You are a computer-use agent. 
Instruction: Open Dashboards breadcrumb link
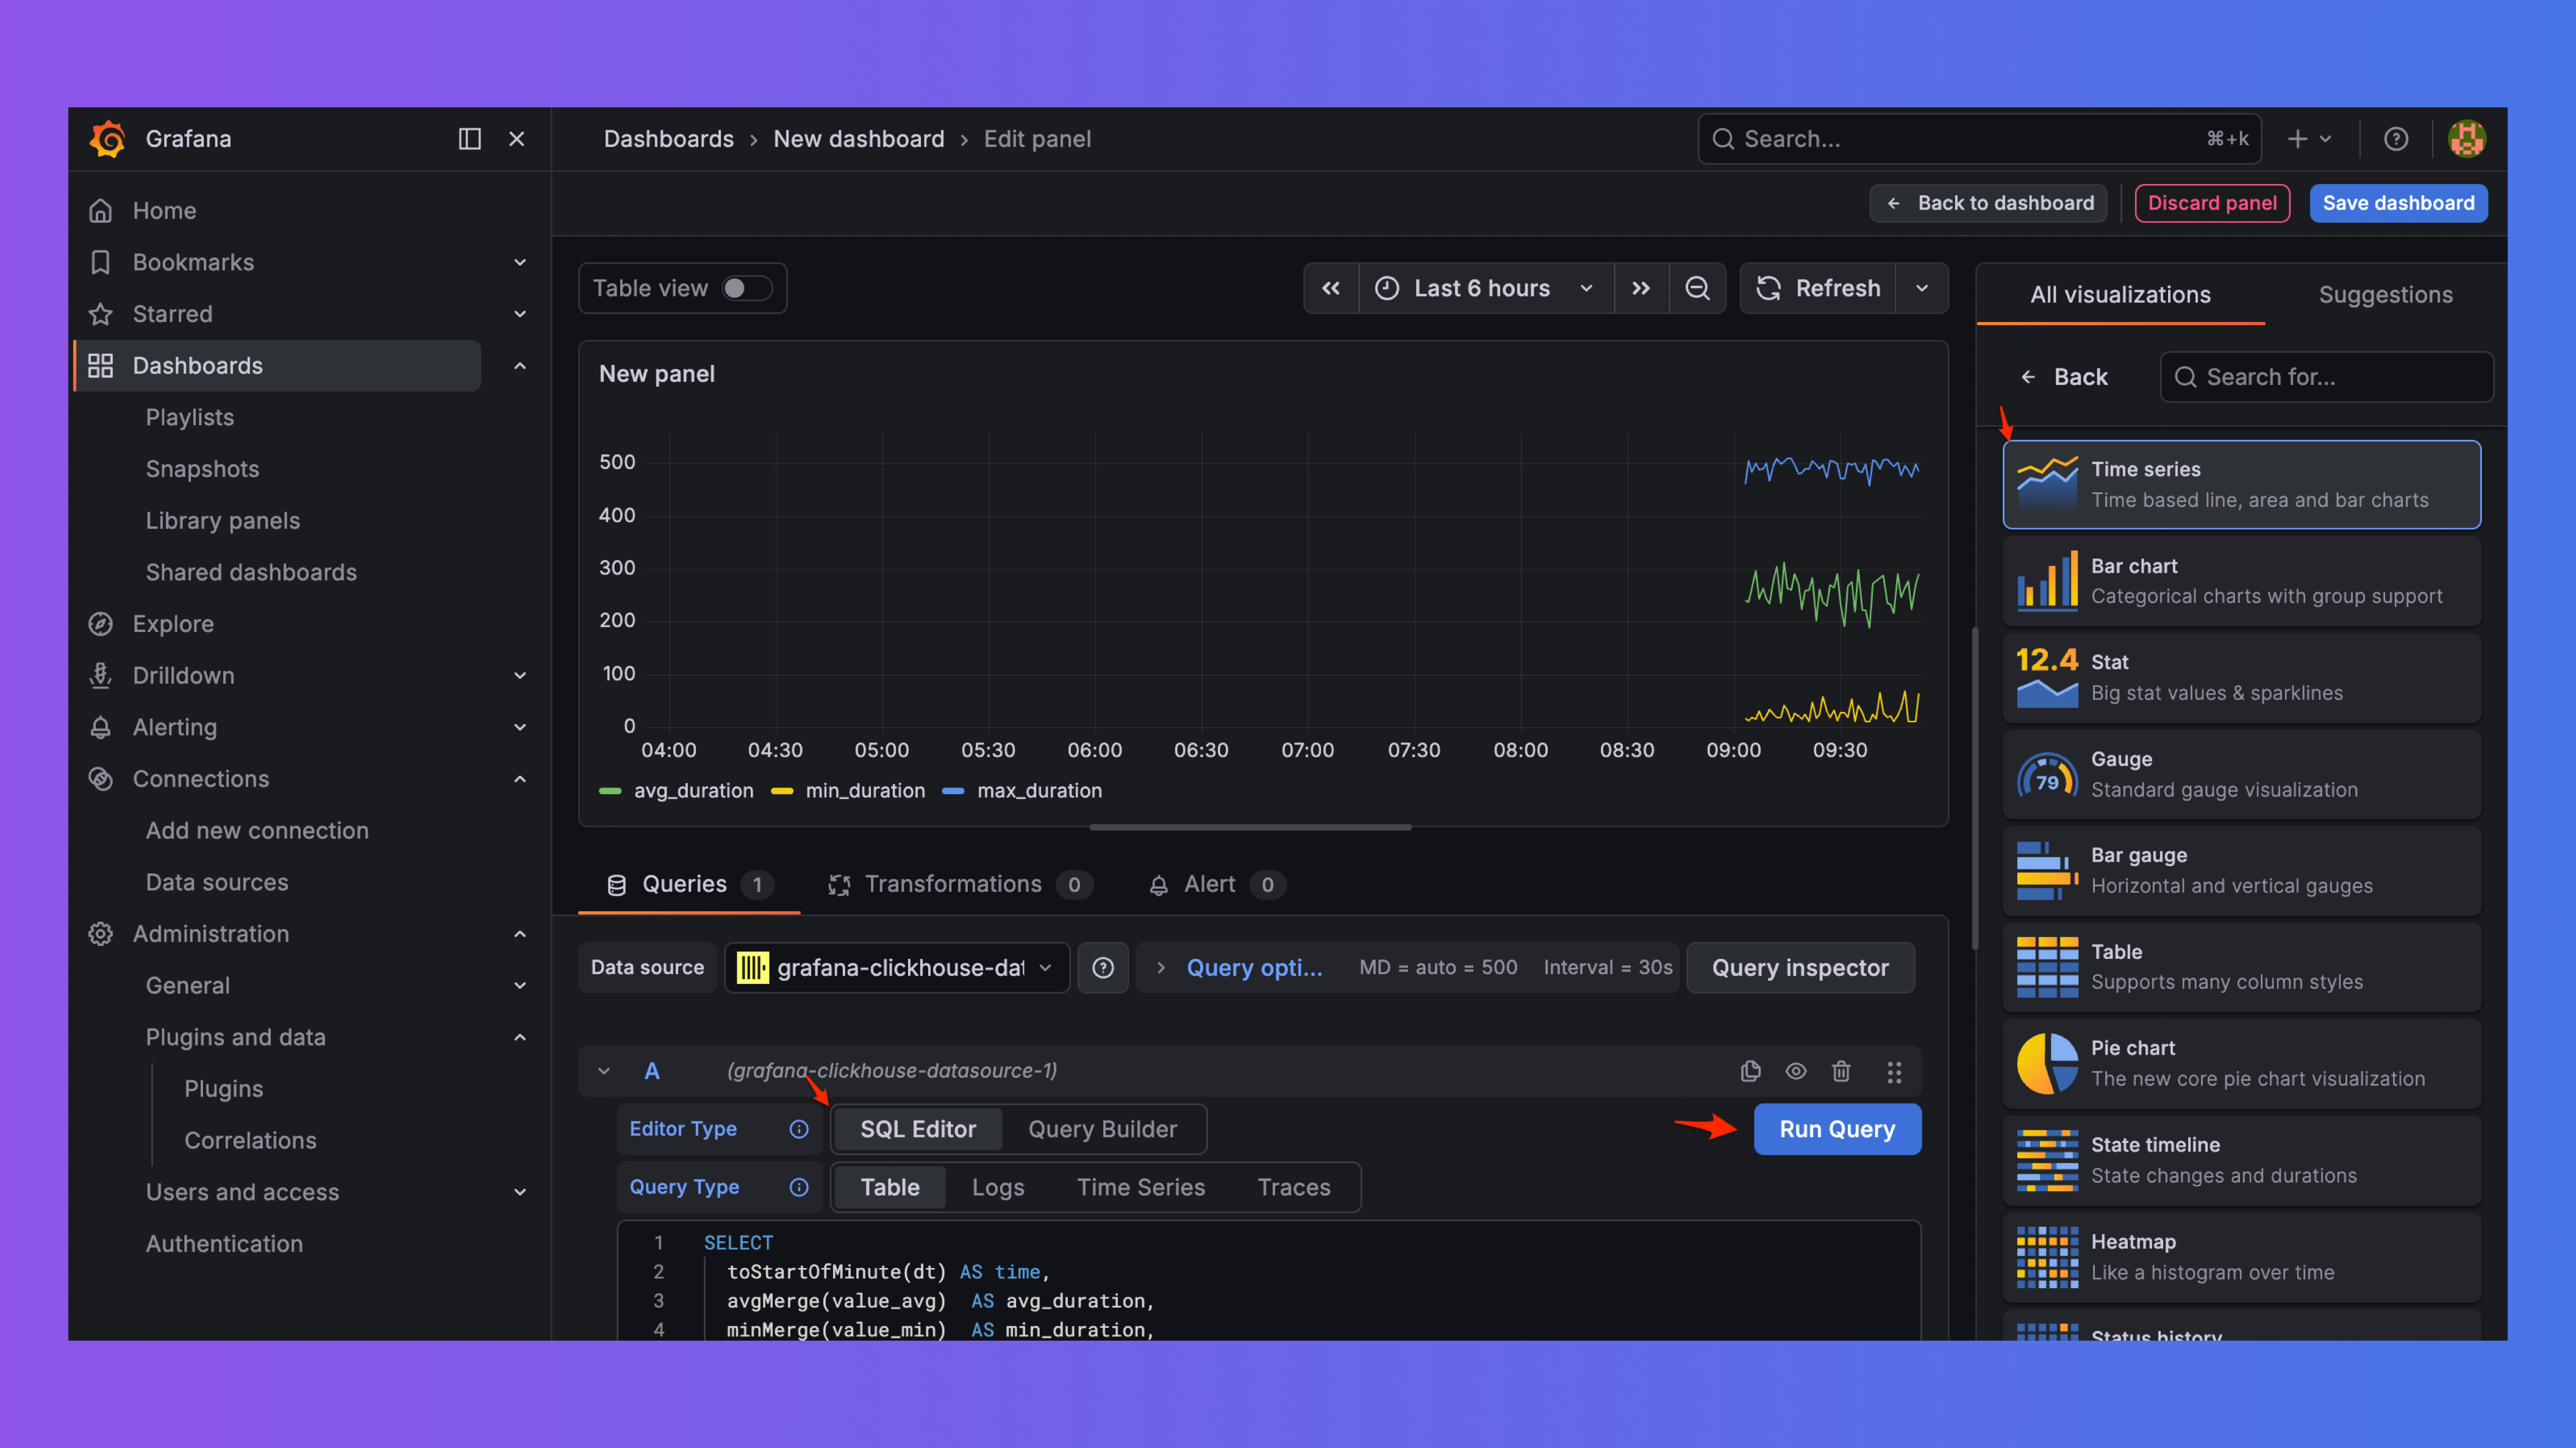668,139
